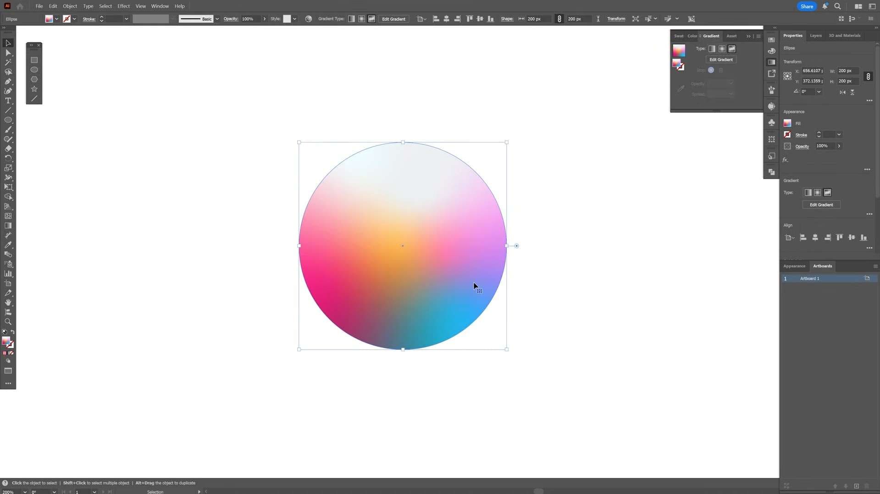
Task: Select the Column Graph tool
Action: point(8,274)
